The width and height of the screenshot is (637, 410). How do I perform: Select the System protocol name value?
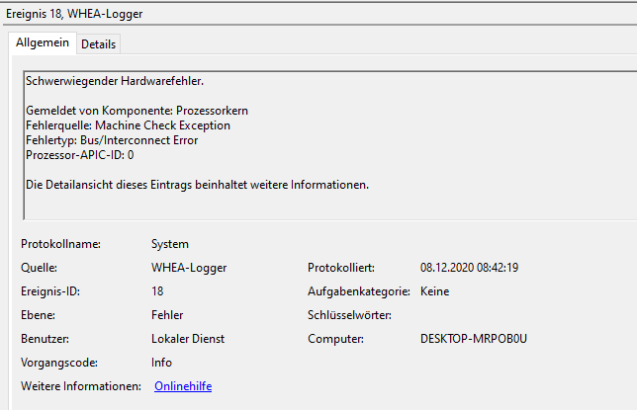[x=170, y=244]
